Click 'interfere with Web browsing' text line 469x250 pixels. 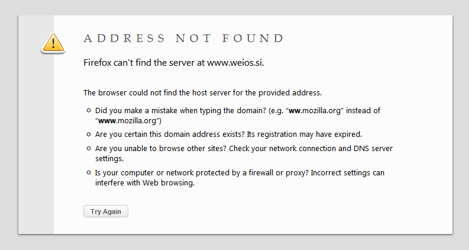[145, 182]
